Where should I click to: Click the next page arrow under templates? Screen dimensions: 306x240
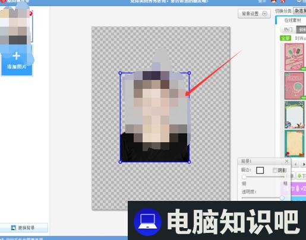[304, 164]
